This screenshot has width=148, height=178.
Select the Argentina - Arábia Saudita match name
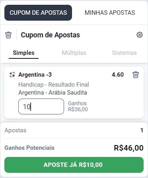click(53, 93)
